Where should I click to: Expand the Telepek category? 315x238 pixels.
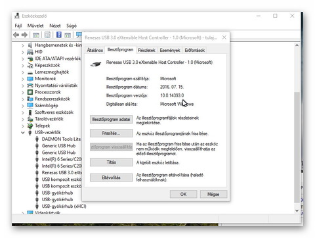click(x=23, y=126)
